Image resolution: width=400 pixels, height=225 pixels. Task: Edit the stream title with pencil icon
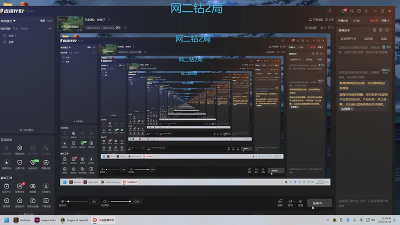coord(109,19)
